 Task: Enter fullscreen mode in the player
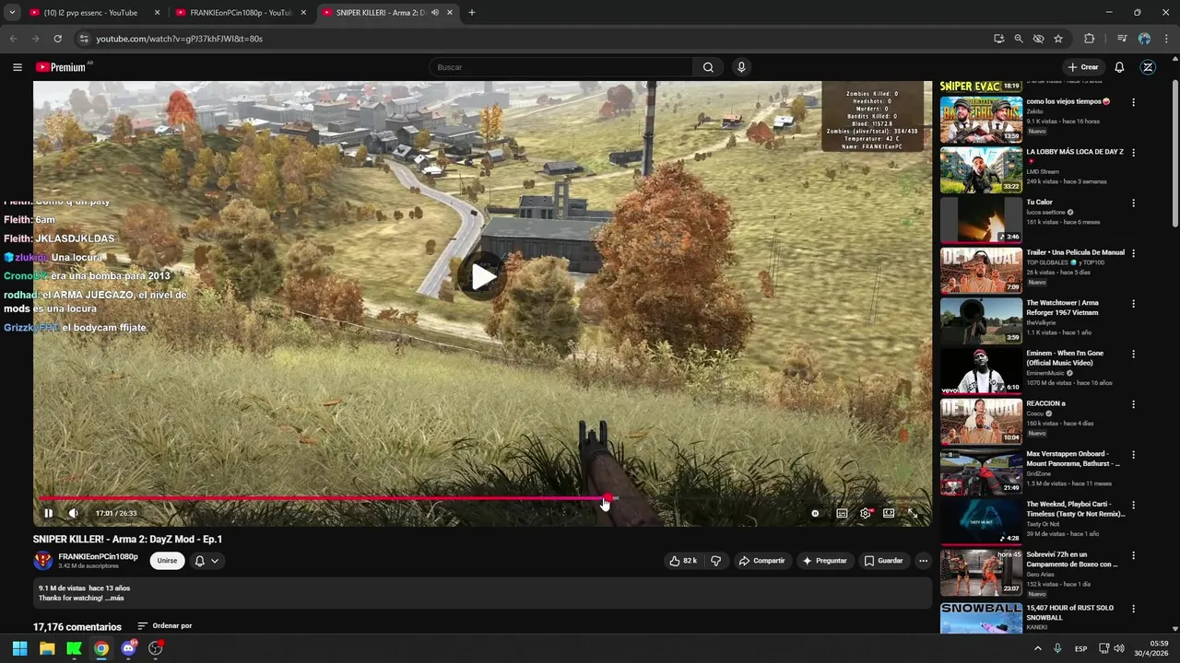click(912, 514)
